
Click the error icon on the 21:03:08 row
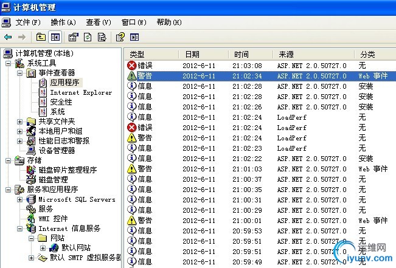[132, 66]
